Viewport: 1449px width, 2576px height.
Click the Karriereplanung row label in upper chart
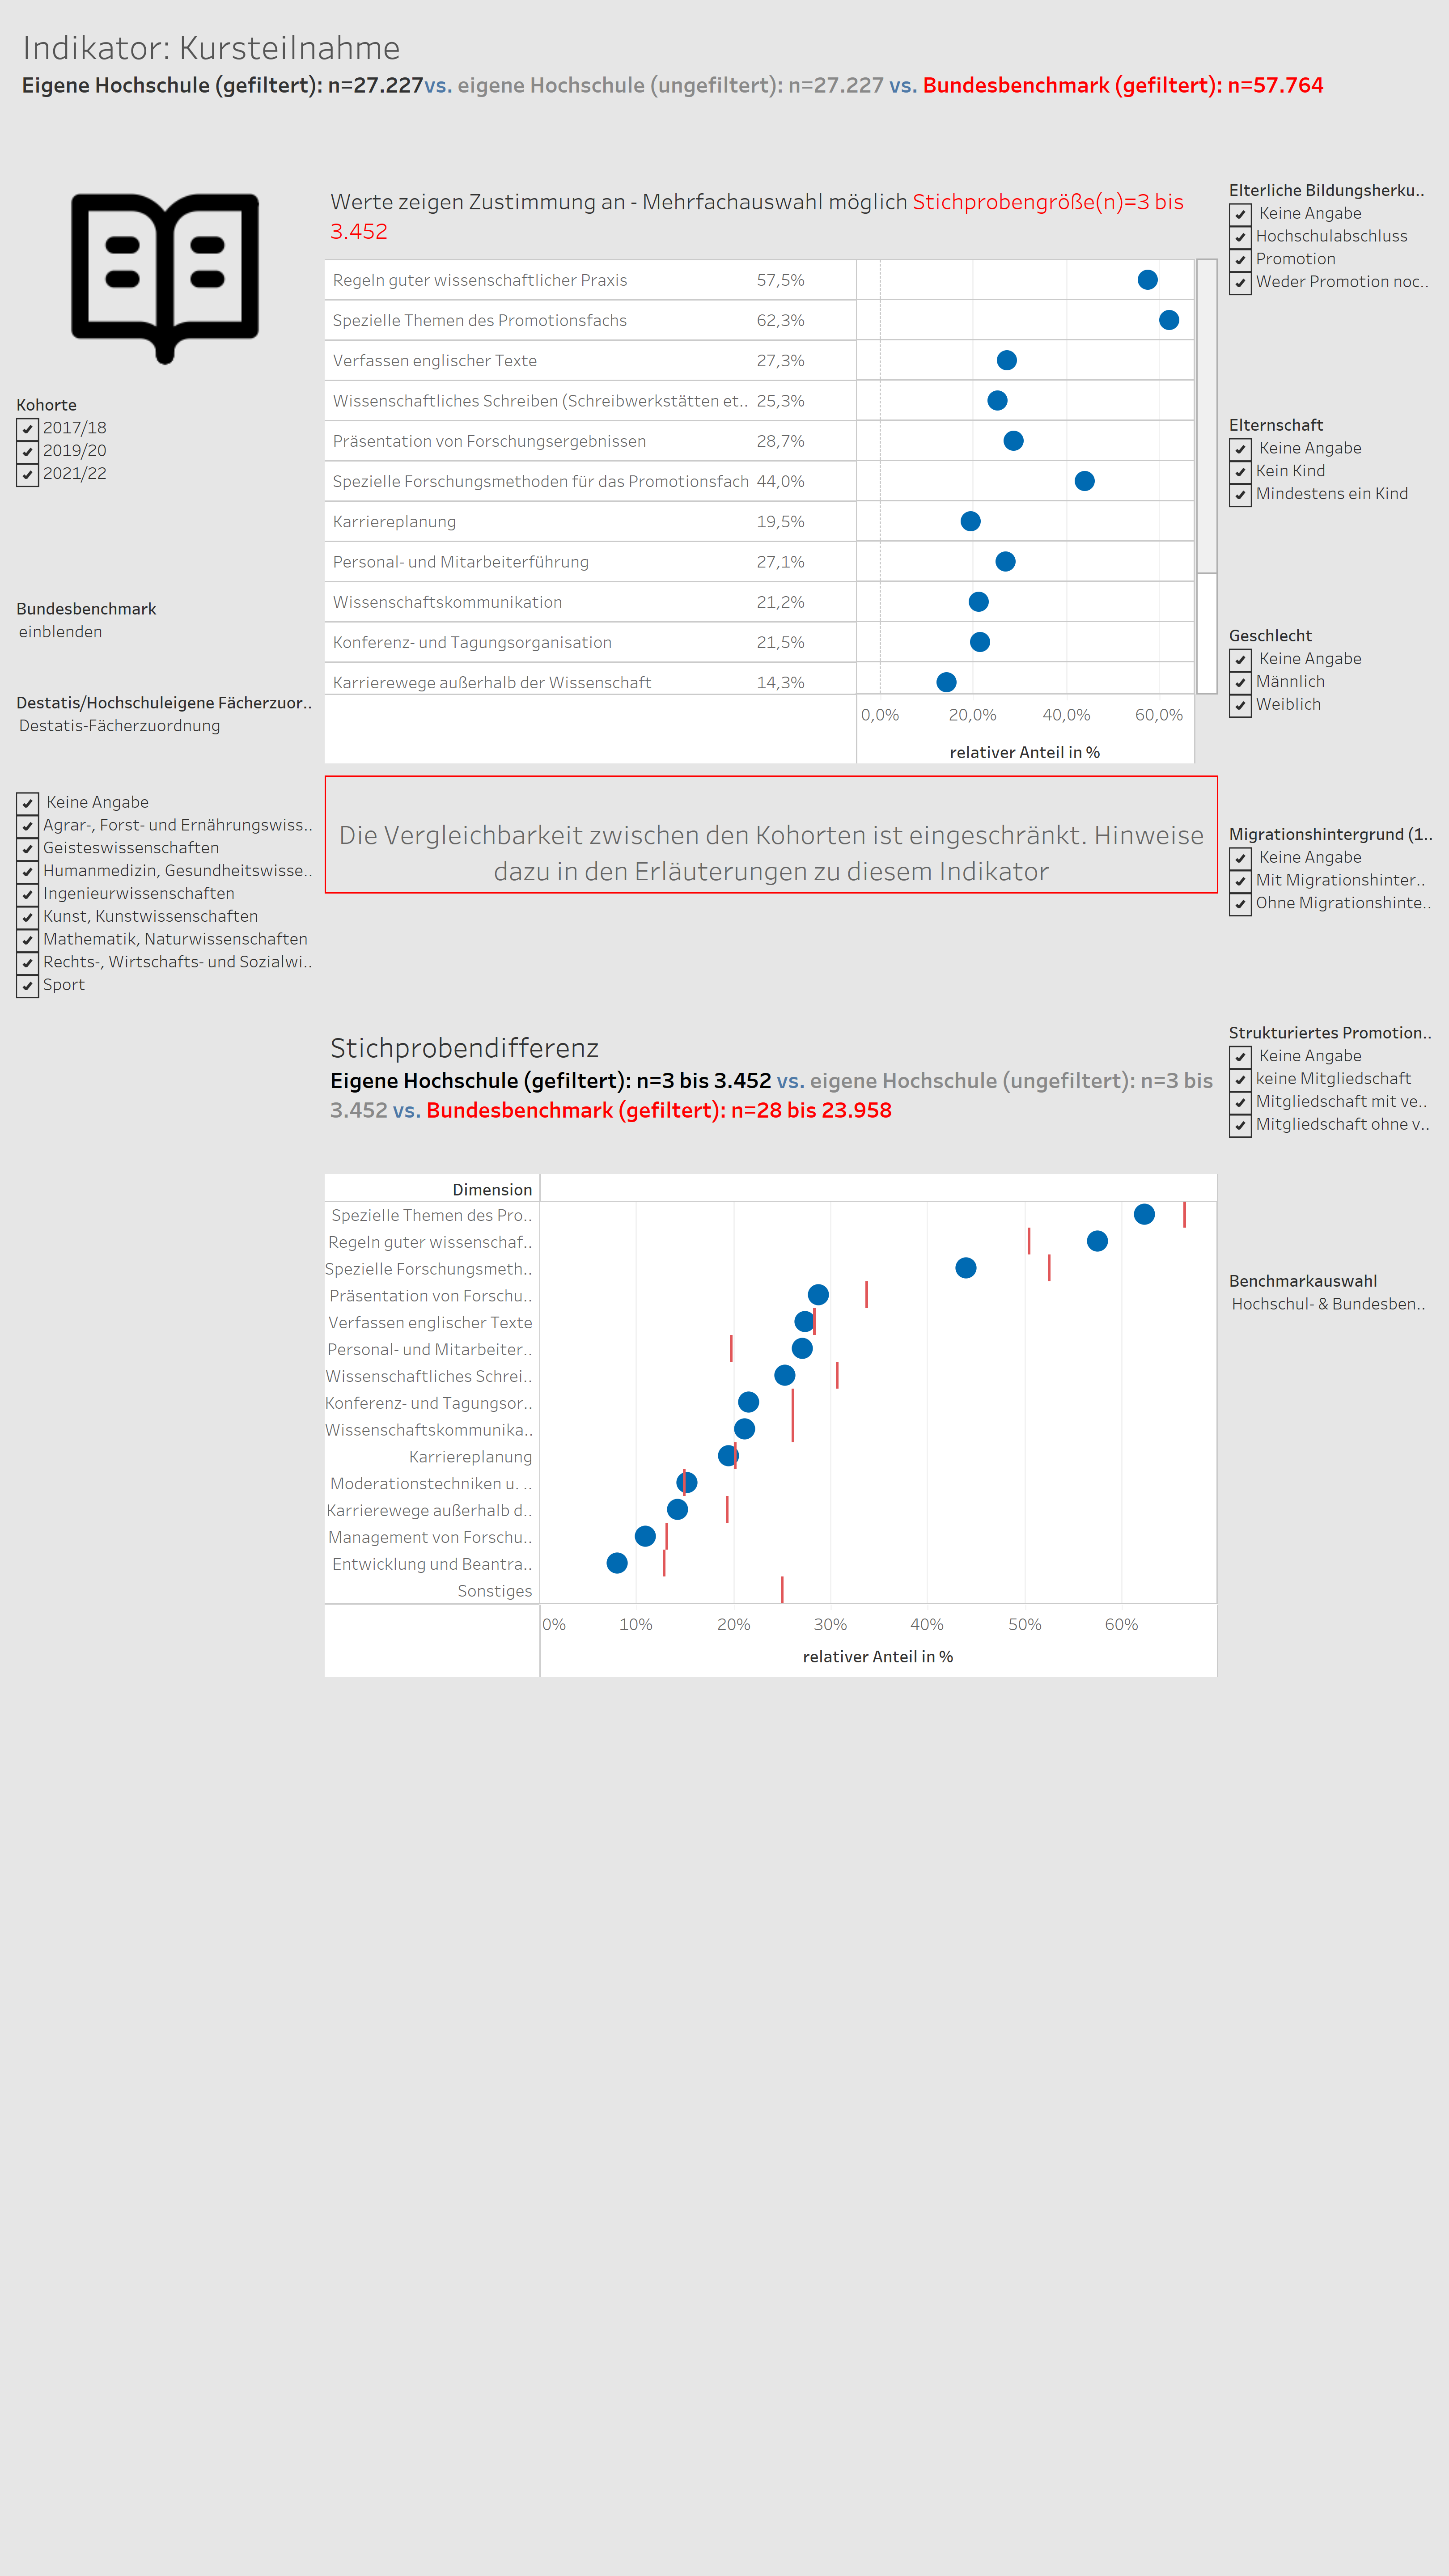click(x=394, y=522)
